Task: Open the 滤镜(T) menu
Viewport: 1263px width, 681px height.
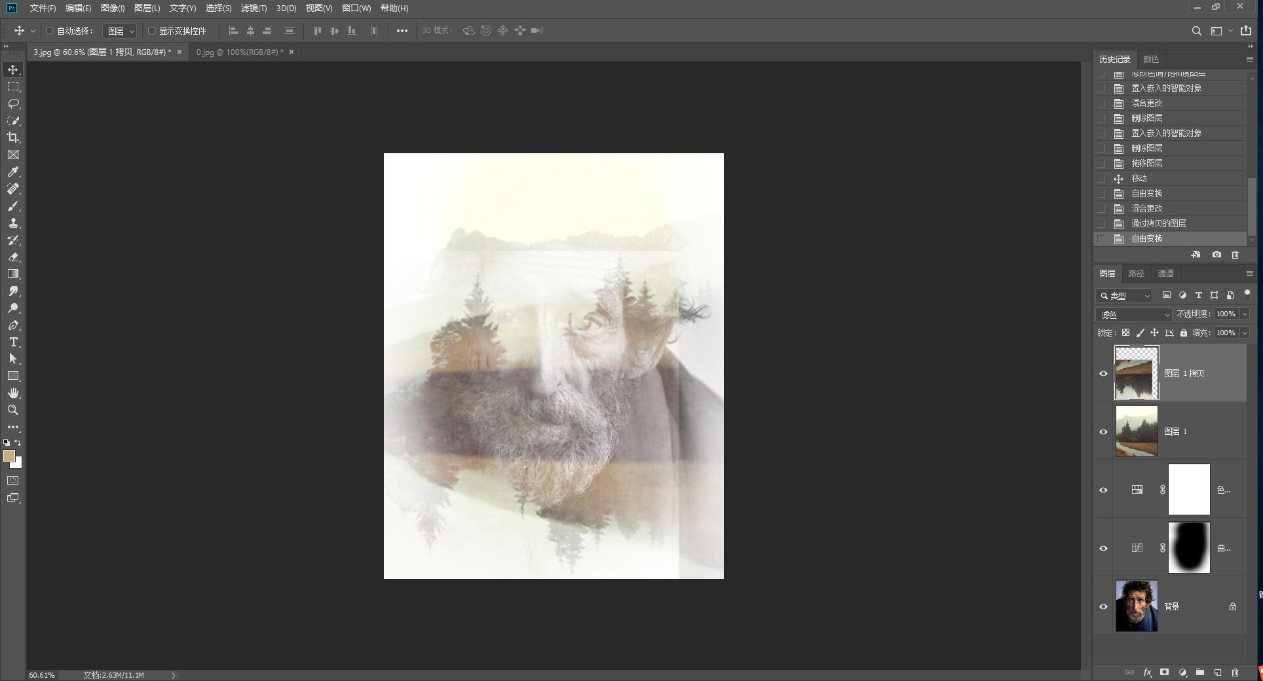Action: coord(254,8)
